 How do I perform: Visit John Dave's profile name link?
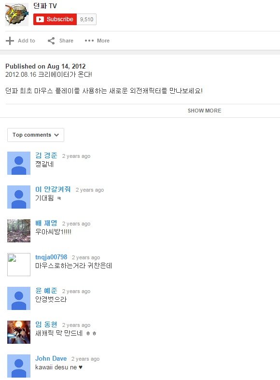(51, 358)
